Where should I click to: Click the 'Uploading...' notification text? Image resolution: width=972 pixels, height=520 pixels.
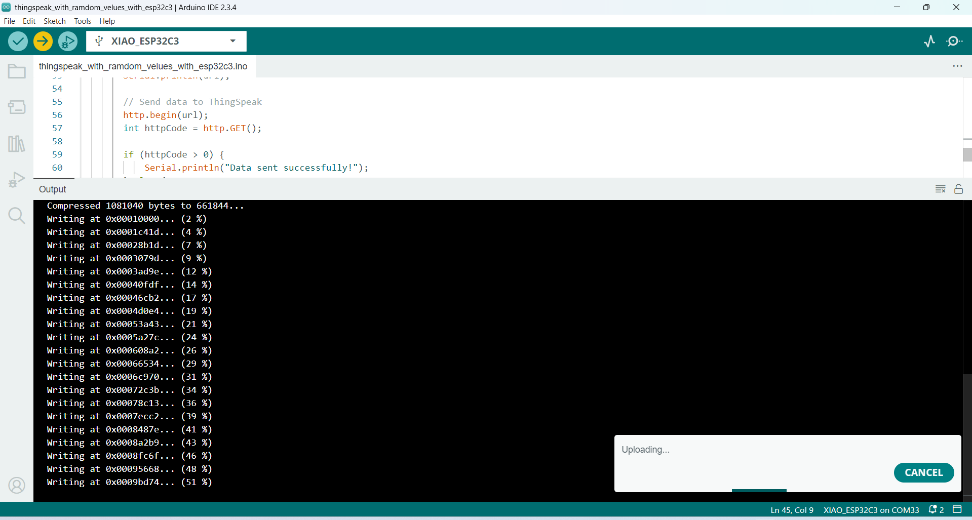(x=645, y=450)
